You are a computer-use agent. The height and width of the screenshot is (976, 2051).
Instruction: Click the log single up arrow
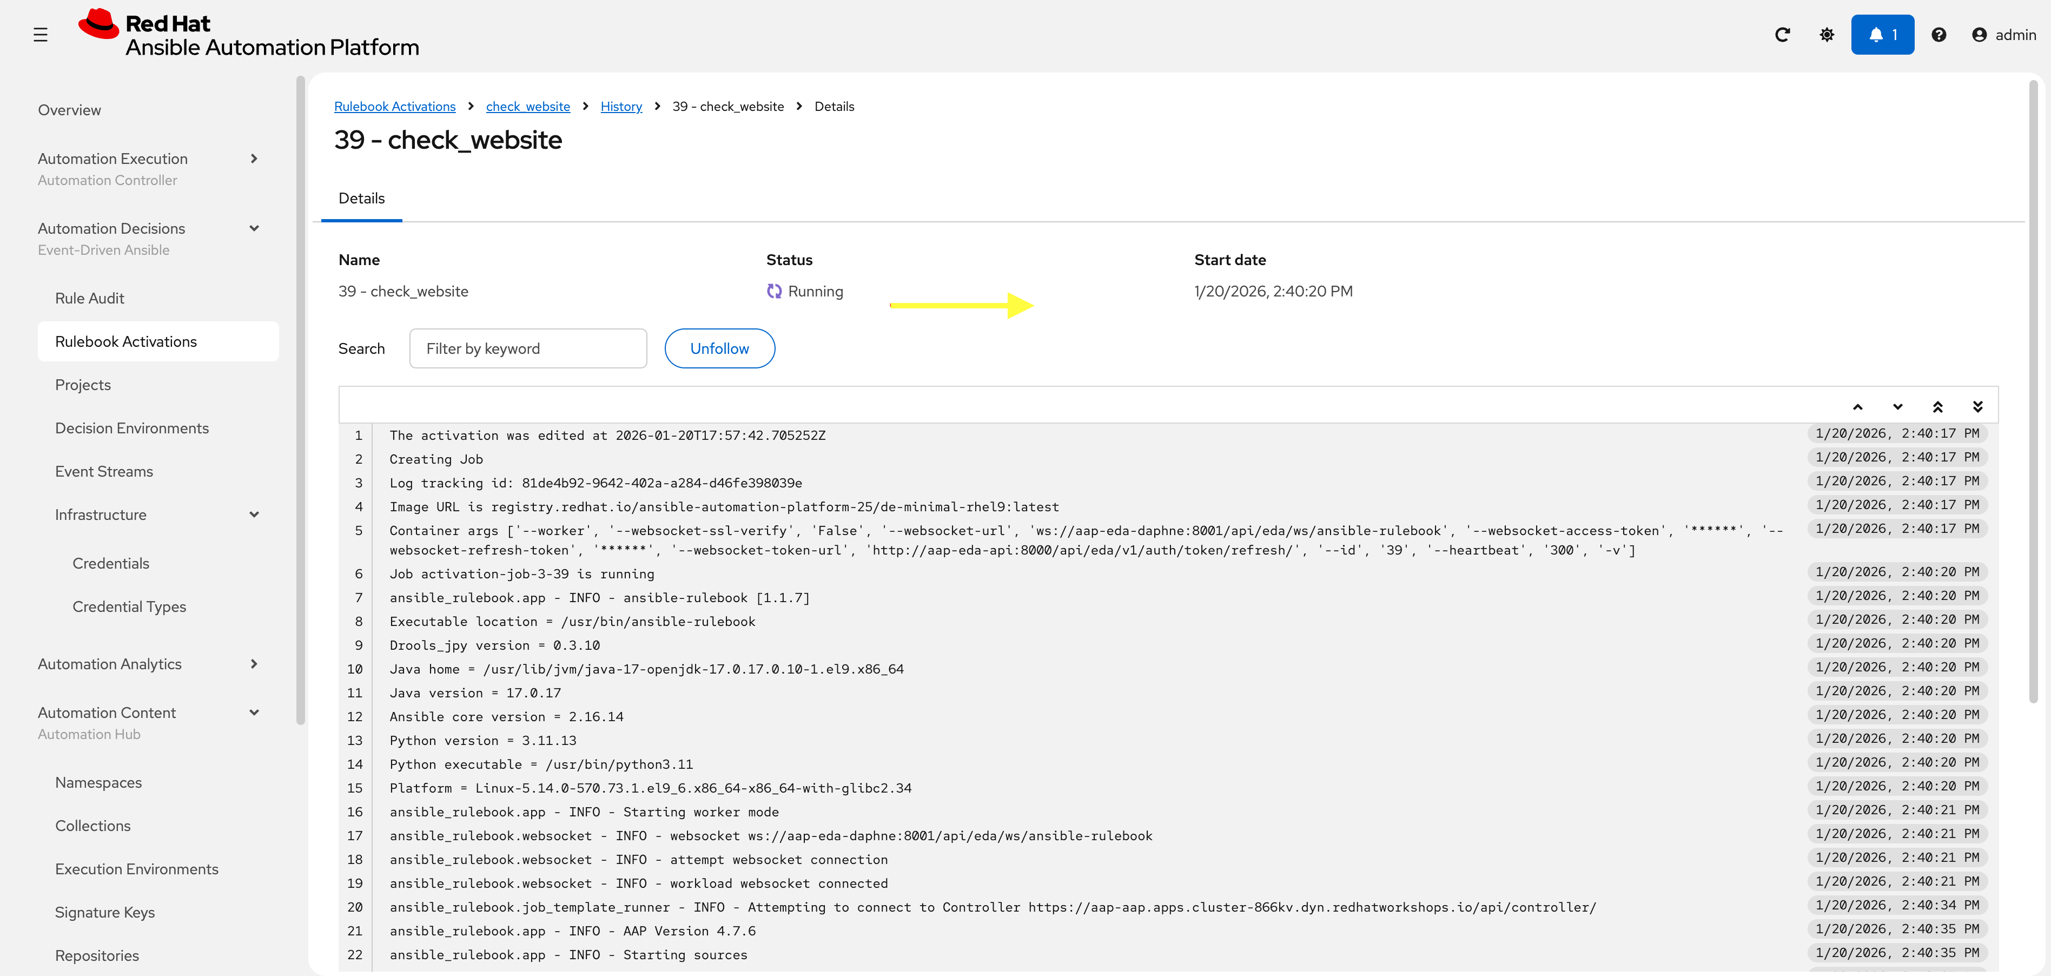tap(1857, 406)
